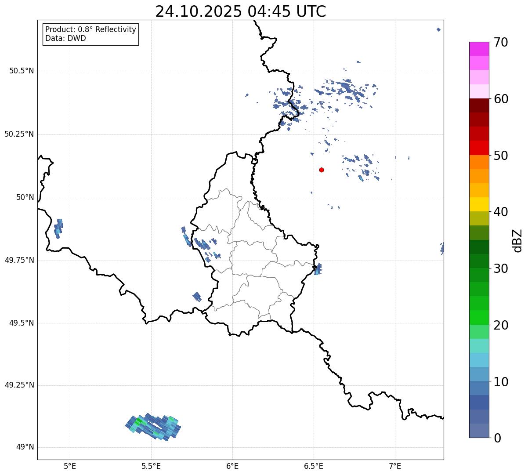
Task: Click the red station marker dot
Action: click(x=322, y=170)
